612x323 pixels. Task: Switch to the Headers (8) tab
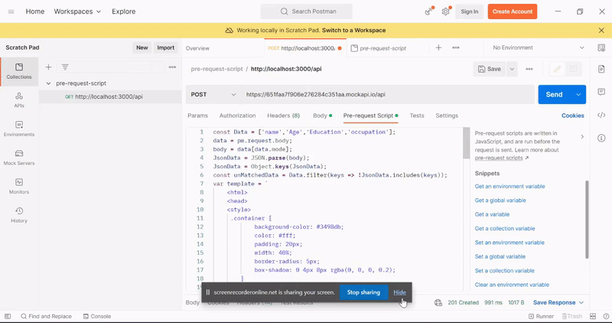pos(283,116)
